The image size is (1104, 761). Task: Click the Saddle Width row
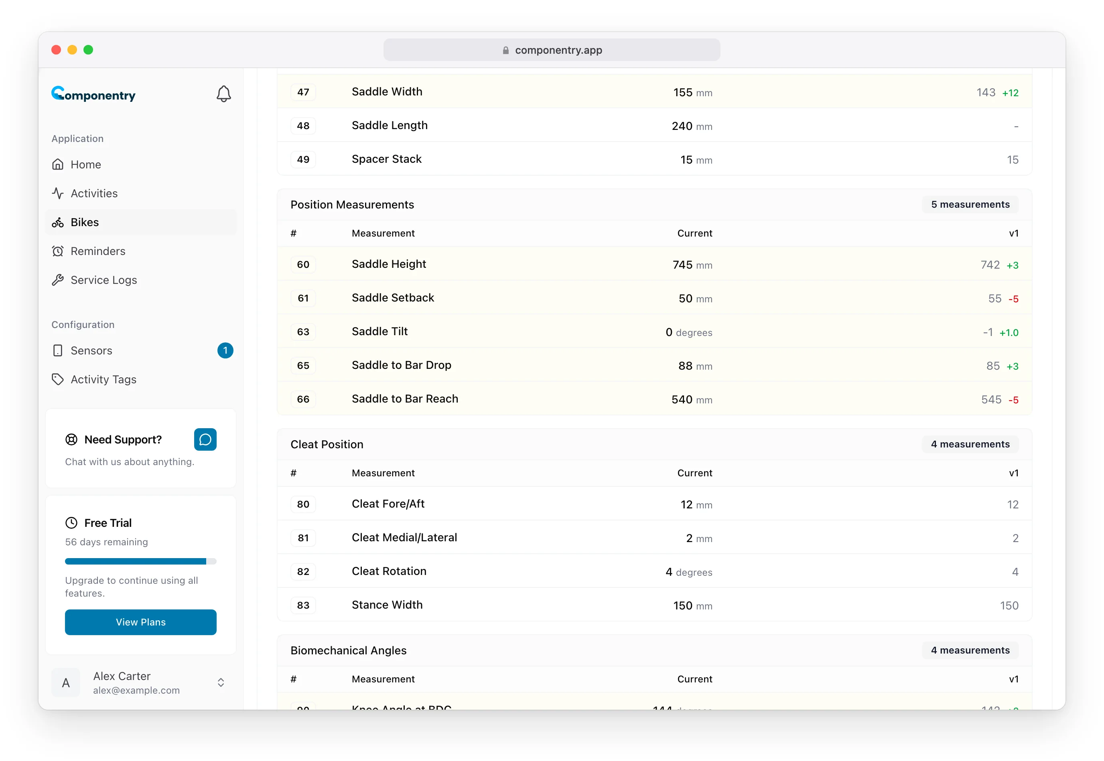point(654,91)
